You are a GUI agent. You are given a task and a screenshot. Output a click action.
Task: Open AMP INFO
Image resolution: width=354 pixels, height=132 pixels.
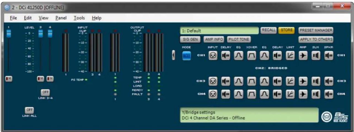point(214,39)
